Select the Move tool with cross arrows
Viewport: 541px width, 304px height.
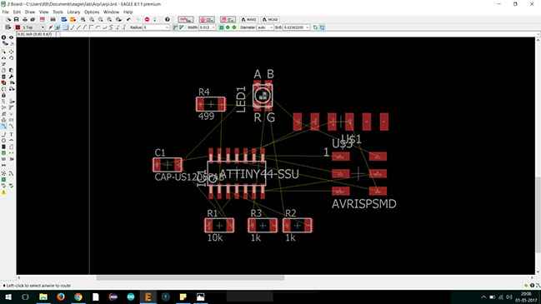pyautogui.click(x=12, y=52)
